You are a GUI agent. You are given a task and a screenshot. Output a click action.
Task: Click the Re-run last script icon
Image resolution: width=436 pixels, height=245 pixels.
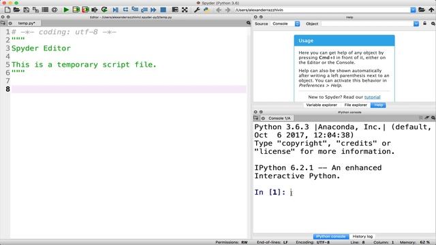pos(104,10)
